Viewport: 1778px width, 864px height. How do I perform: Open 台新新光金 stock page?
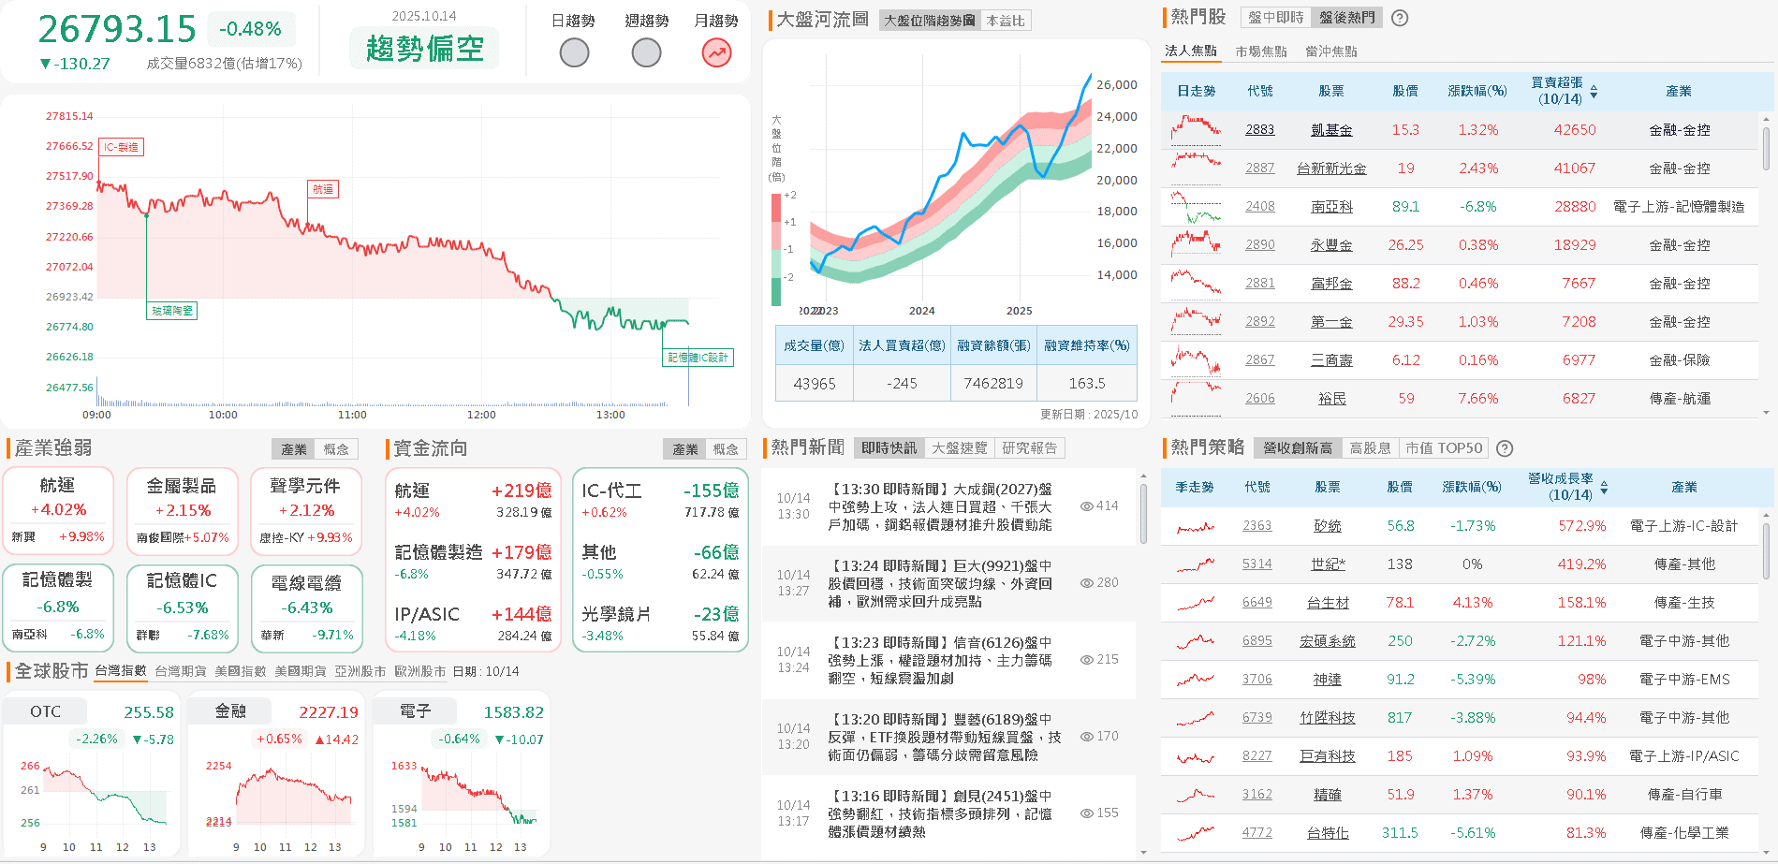tap(1331, 168)
